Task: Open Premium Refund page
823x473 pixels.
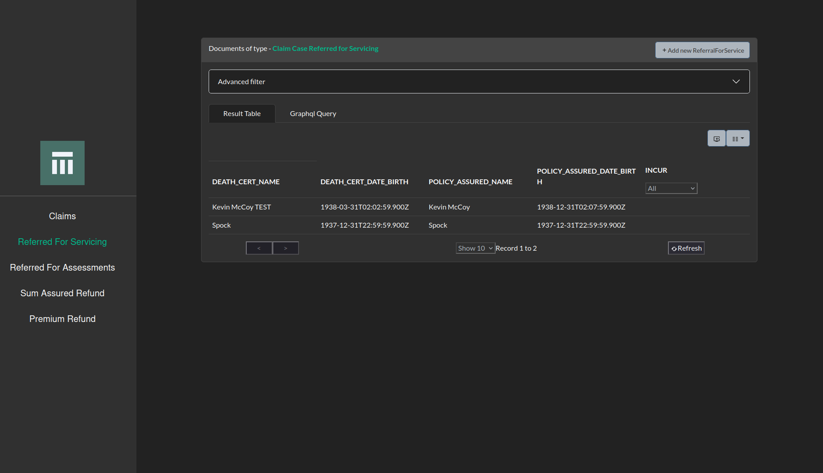Action: click(x=62, y=319)
